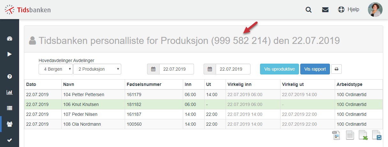The image size is (388, 147).
Task: Click the 'Vis uproduktive' button
Action: [x=280, y=69]
